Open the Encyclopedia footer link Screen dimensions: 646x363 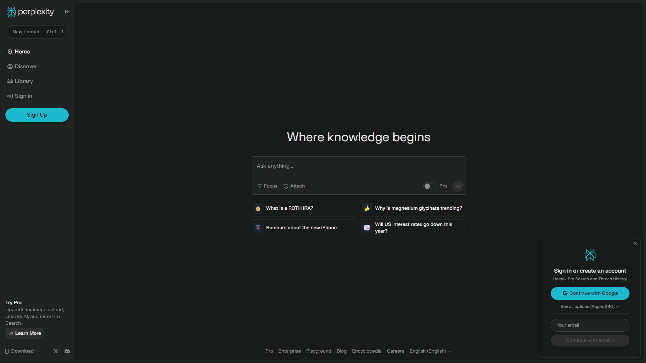coord(366,351)
